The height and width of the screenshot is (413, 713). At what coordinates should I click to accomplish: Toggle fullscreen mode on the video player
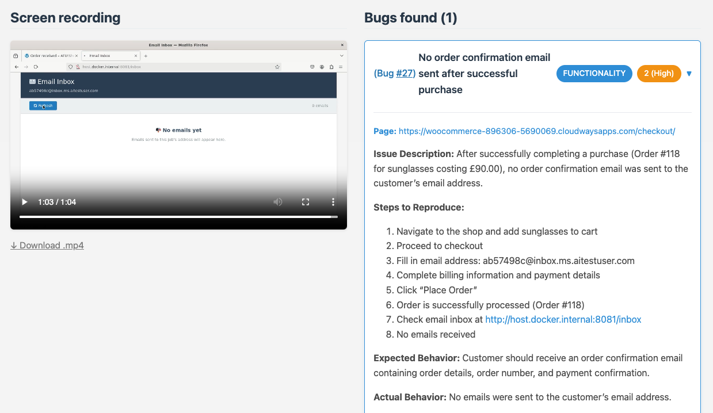click(306, 202)
